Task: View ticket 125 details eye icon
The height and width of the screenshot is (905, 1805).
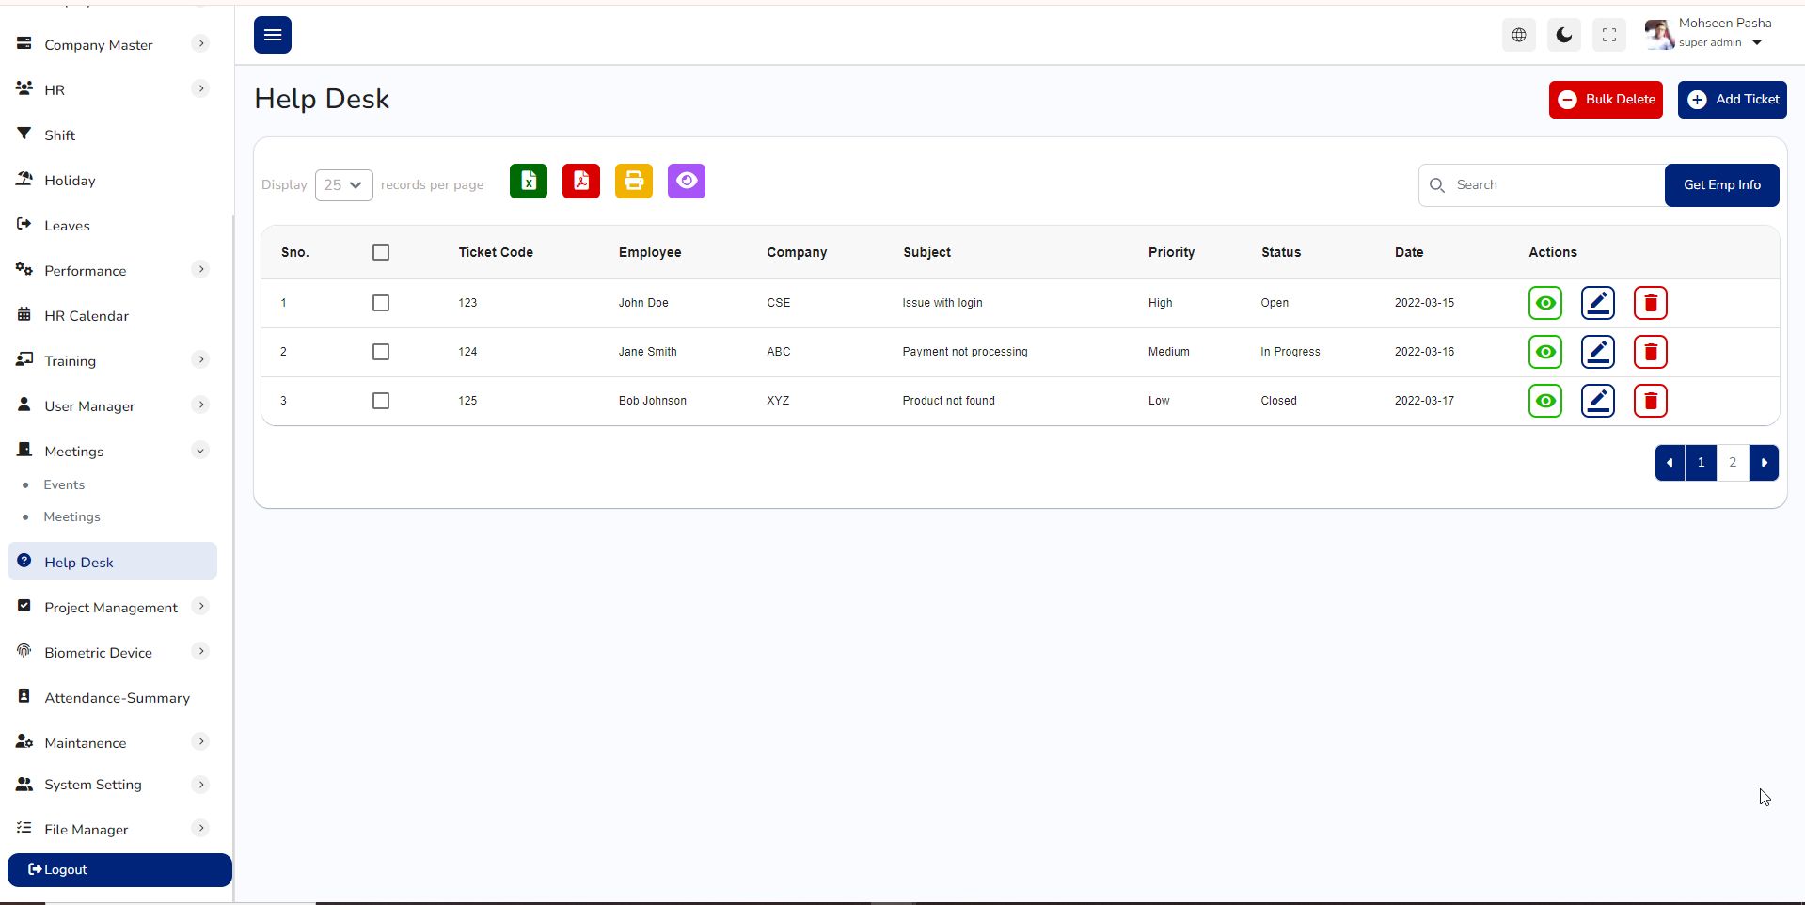Action: (x=1545, y=401)
